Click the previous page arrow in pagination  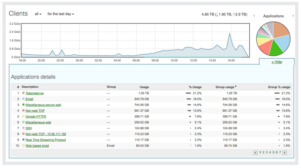(255, 153)
